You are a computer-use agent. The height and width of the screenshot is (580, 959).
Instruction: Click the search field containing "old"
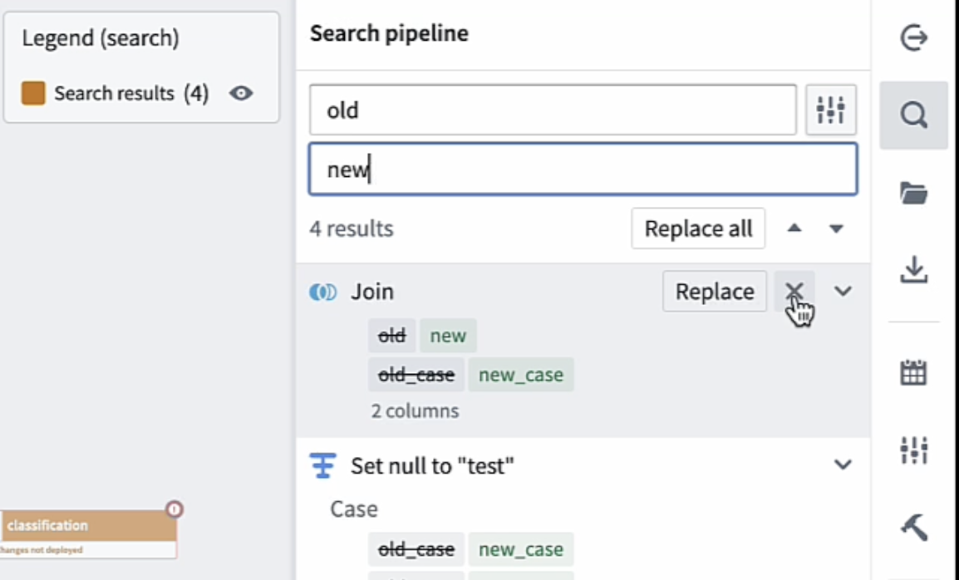[x=553, y=111]
